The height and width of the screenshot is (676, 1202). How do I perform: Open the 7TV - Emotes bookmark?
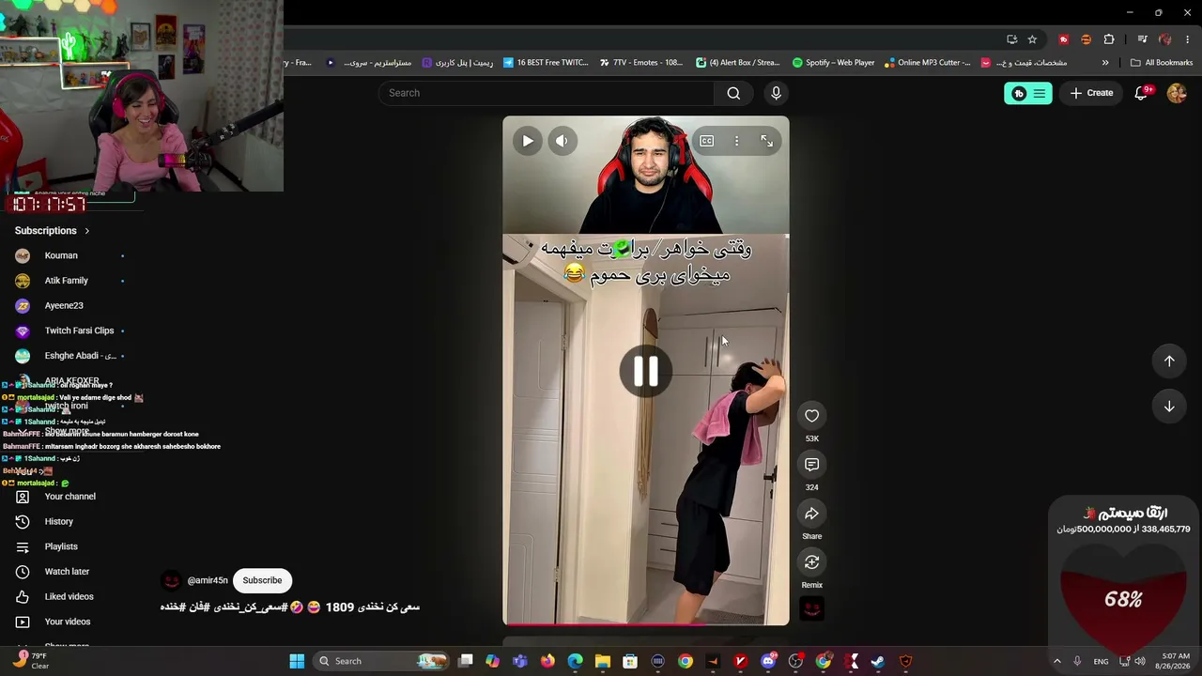coord(640,63)
